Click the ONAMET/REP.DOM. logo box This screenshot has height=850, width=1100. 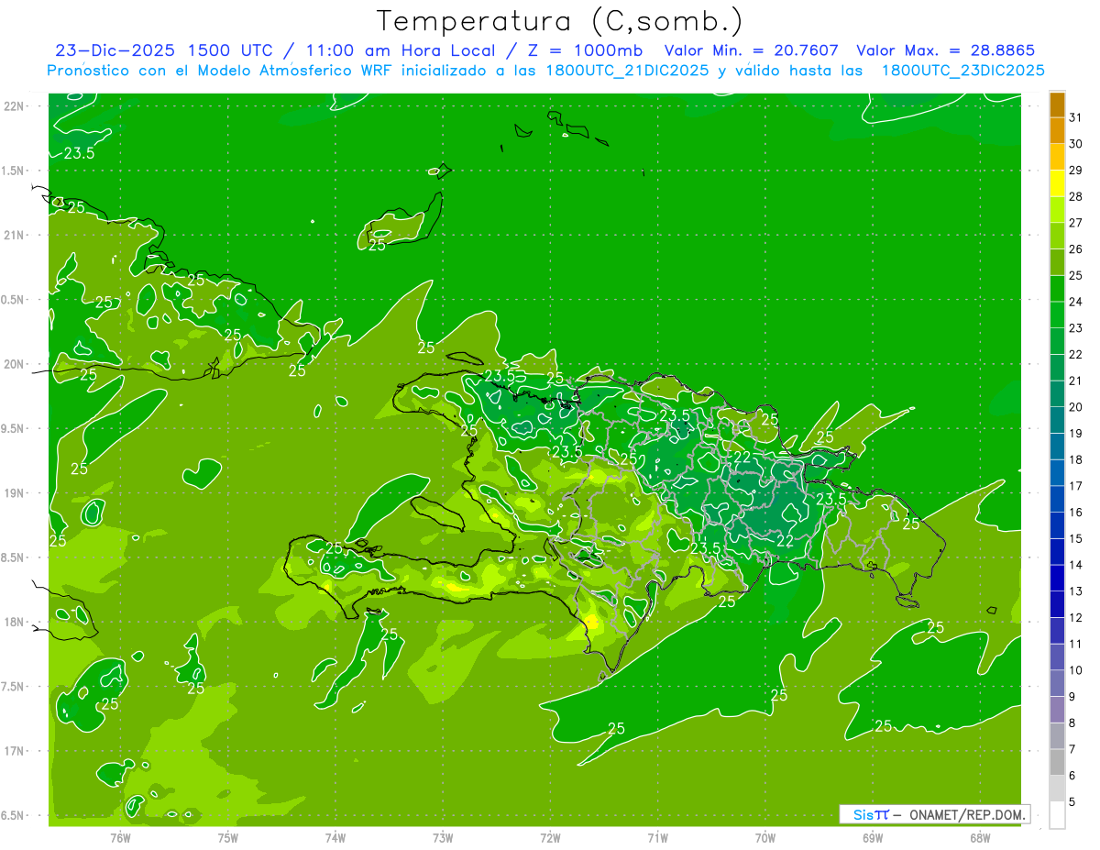tap(934, 814)
